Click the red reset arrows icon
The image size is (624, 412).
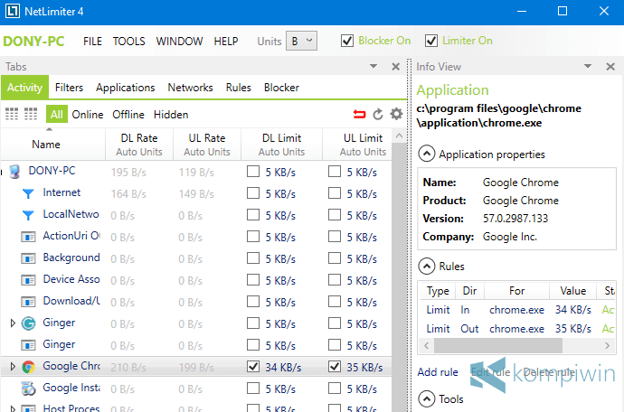[359, 115]
